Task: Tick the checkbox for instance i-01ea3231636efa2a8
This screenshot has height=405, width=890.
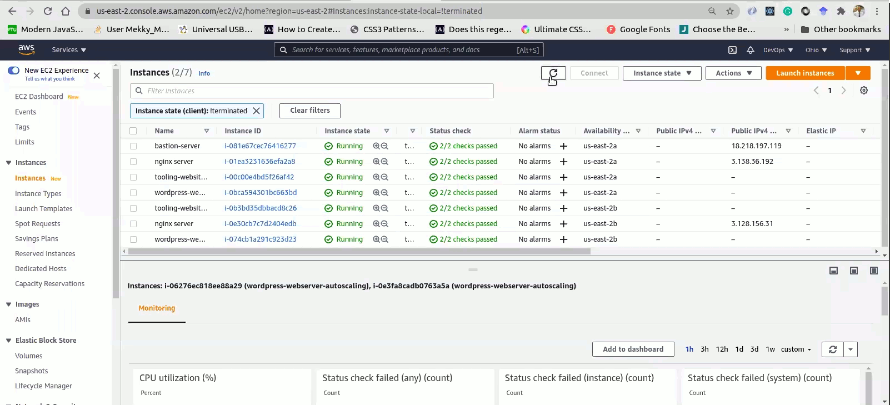Action: (x=133, y=162)
